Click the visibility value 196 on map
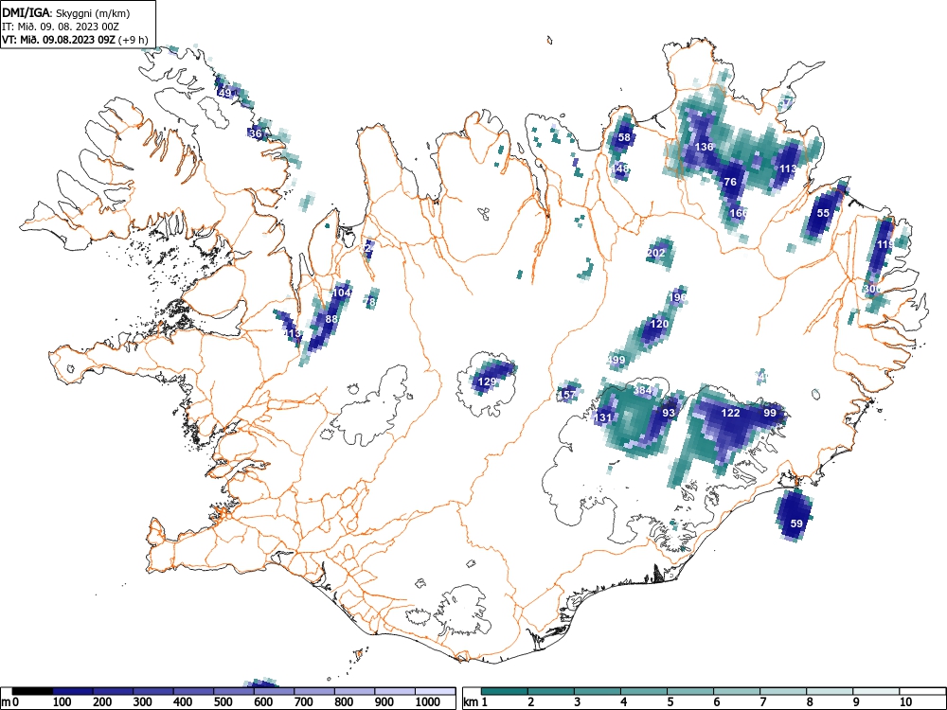The width and height of the screenshot is (947, 710). click(x=678, y=297)
